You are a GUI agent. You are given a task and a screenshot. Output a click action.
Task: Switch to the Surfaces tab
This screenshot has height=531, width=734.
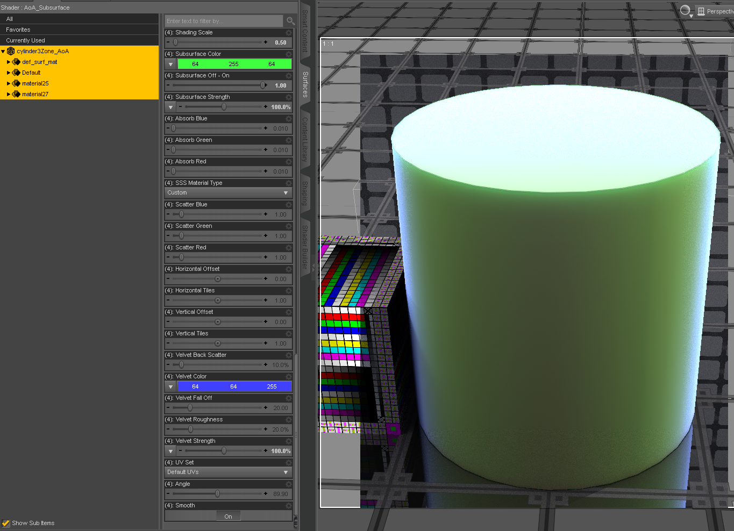click(x=305, y=84)
